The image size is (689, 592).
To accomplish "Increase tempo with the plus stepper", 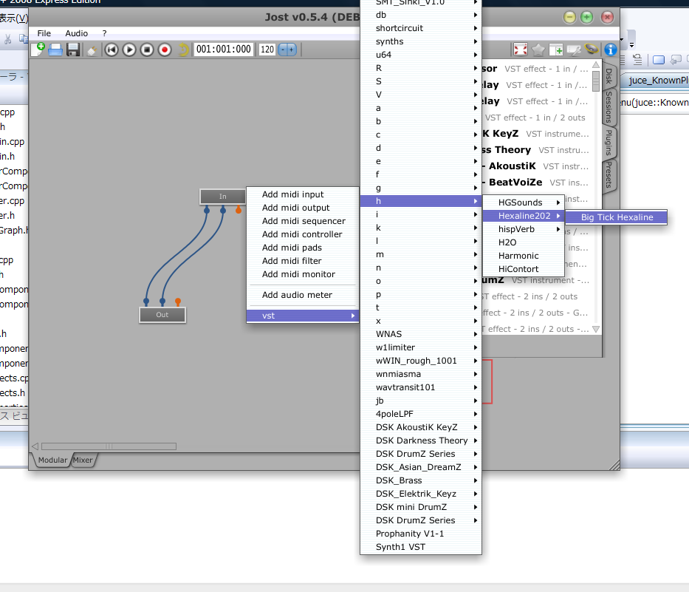I will click(x=291, y=50).
